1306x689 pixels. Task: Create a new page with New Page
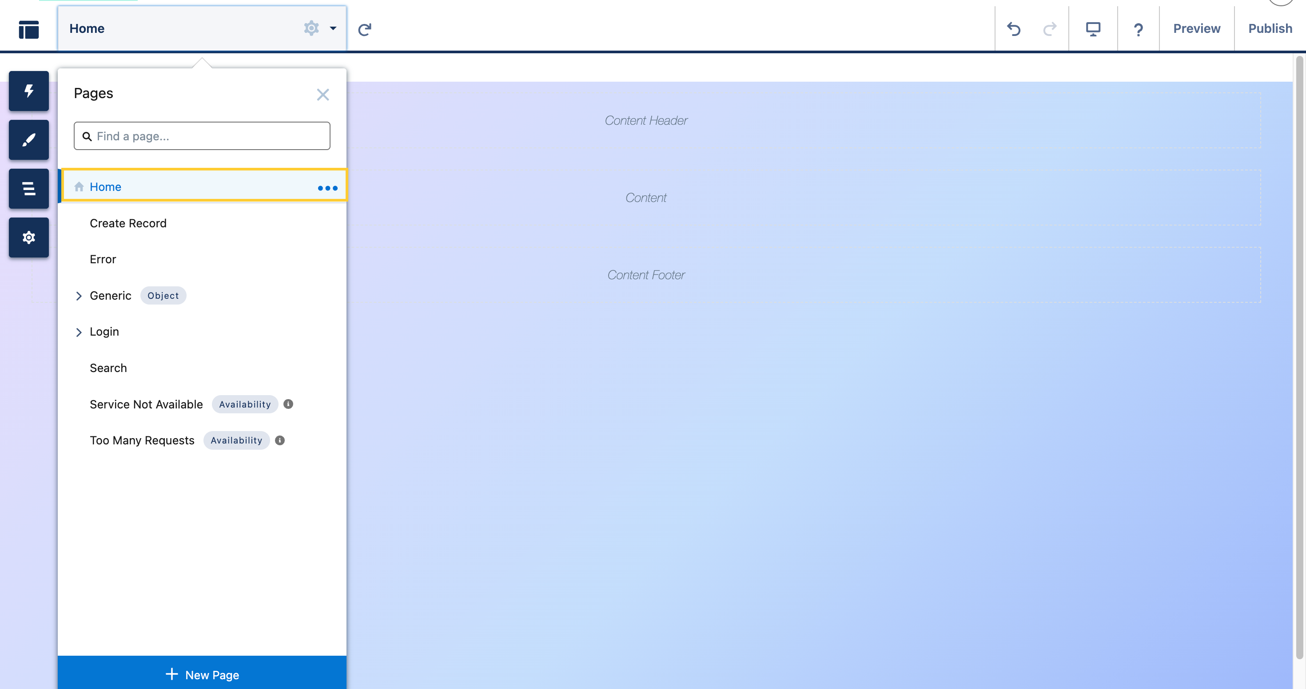click(x=202, y=673)
